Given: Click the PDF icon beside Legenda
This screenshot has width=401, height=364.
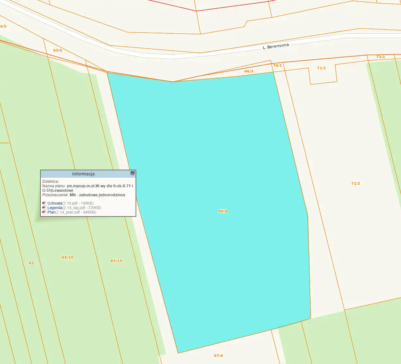Looking at the screenshot, I should [44, 208].
